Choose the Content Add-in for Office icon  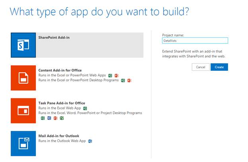tap(23, 78)
